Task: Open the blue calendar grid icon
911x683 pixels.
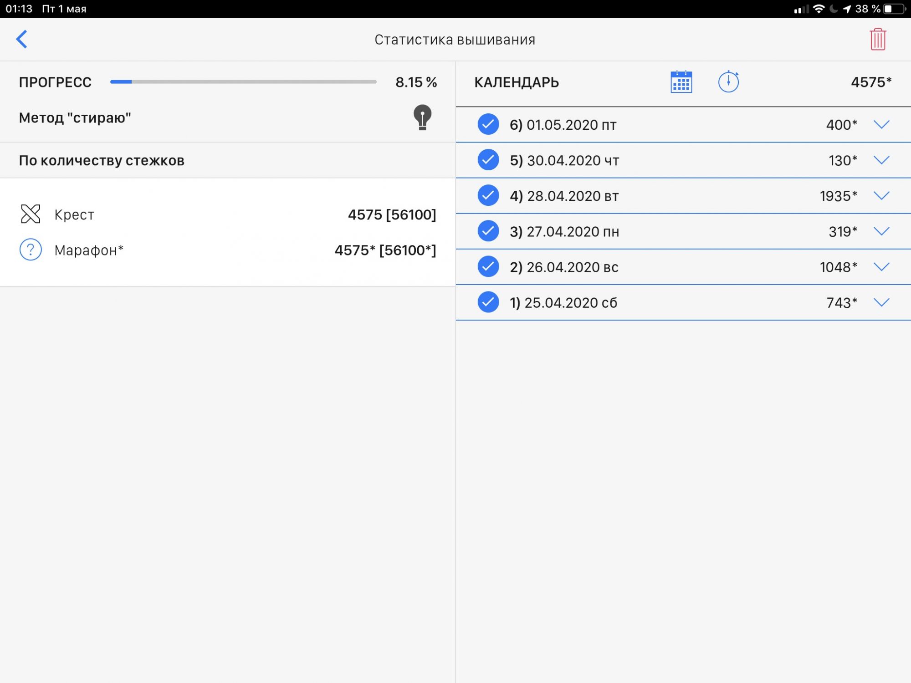Action: 681,82
